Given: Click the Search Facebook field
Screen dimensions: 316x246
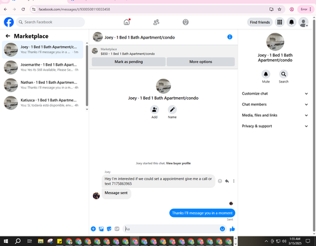Looking at the screenshot, I should click(51, 22).
